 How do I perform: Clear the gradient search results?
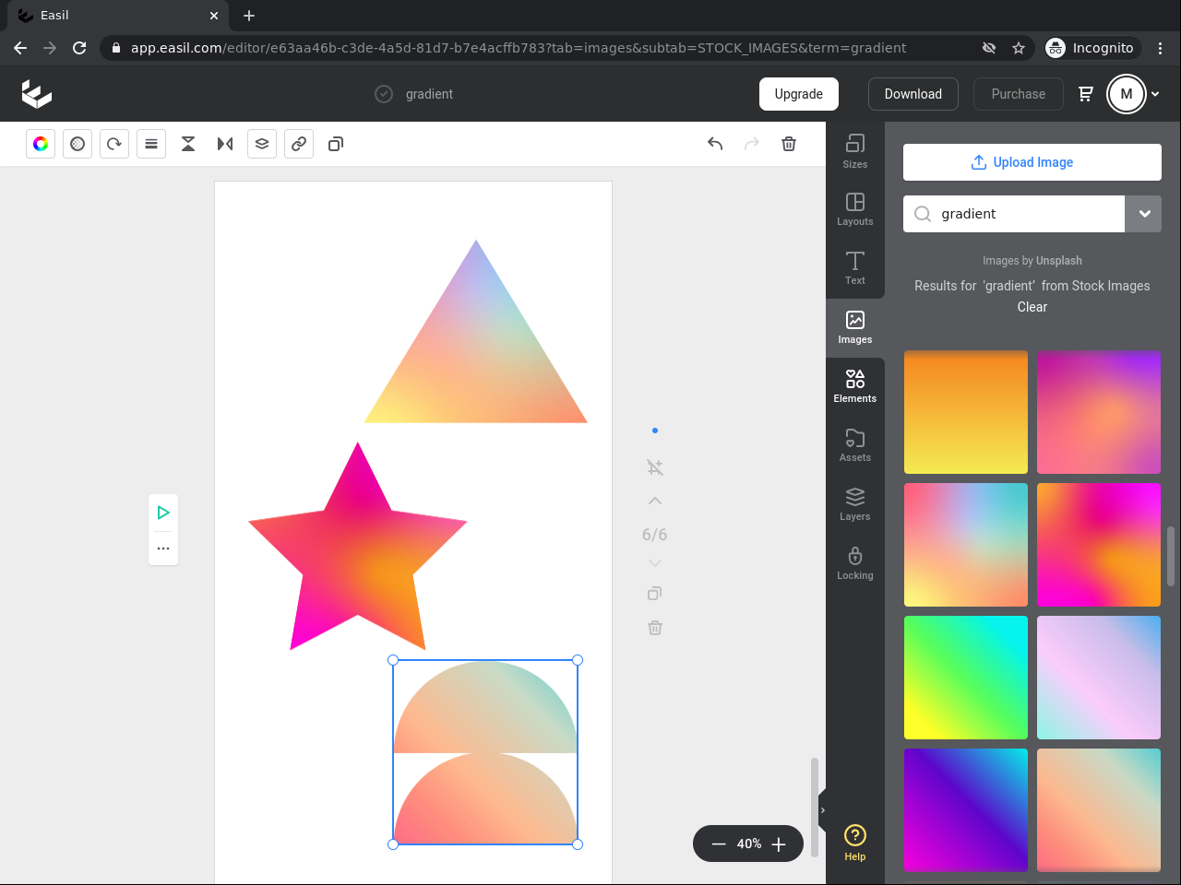1032,307
